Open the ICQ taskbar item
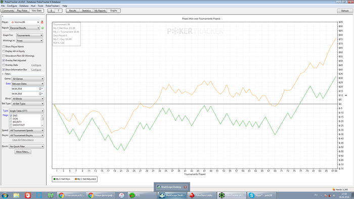The image size is (354, 199). 142,195
